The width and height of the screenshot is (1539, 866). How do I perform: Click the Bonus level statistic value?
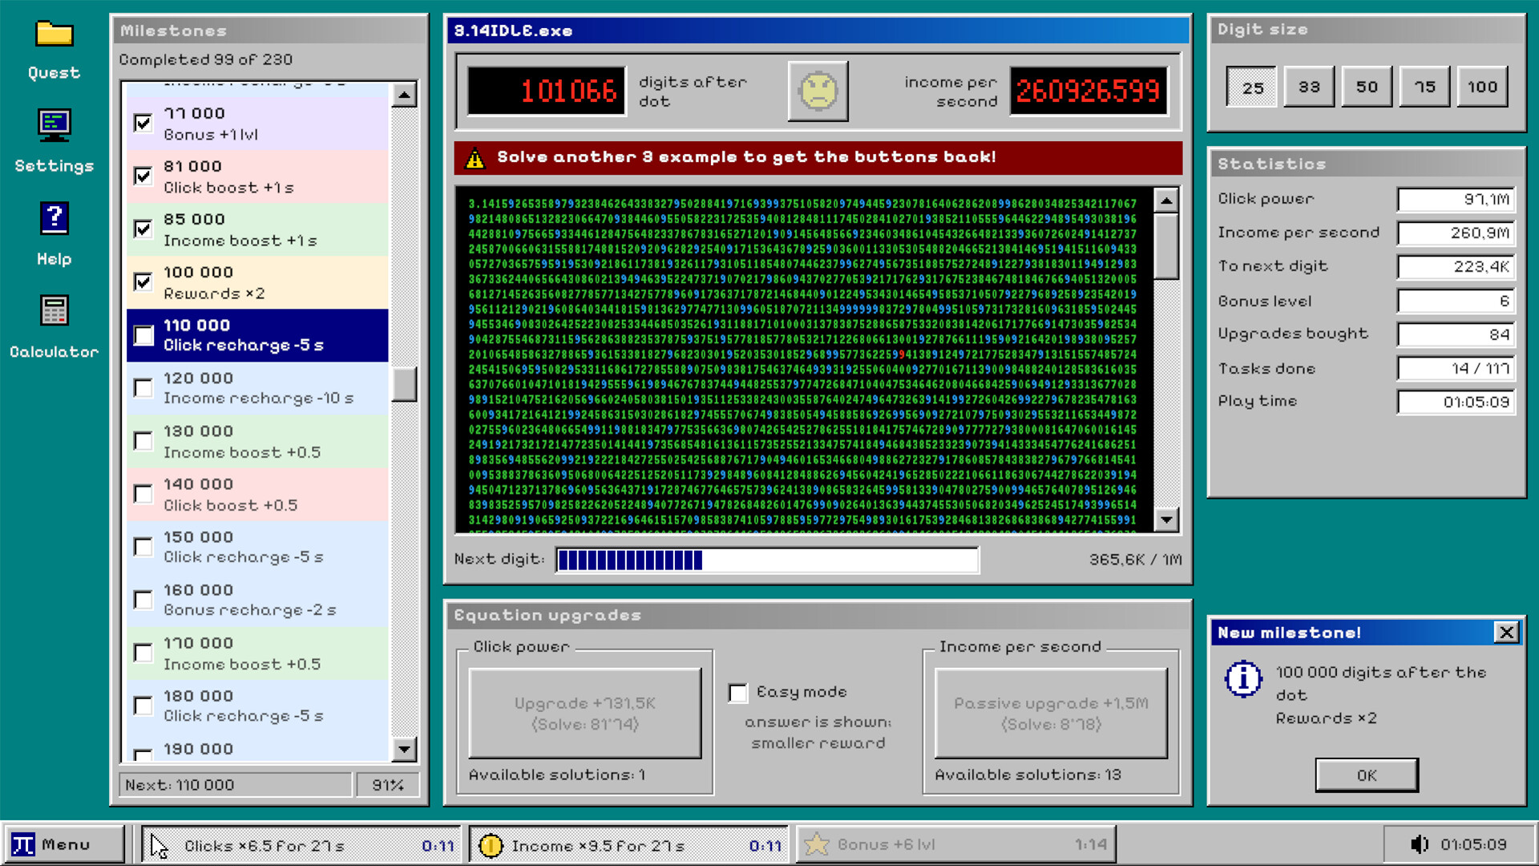point(1456,301)
